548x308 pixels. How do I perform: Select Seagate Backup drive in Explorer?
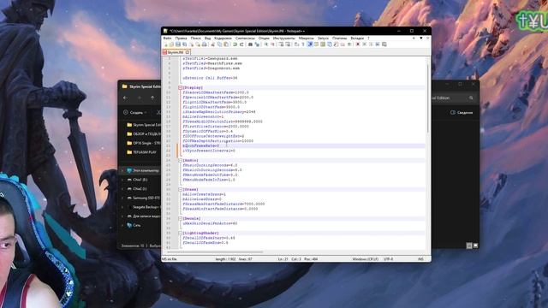[x=143, y=207]
